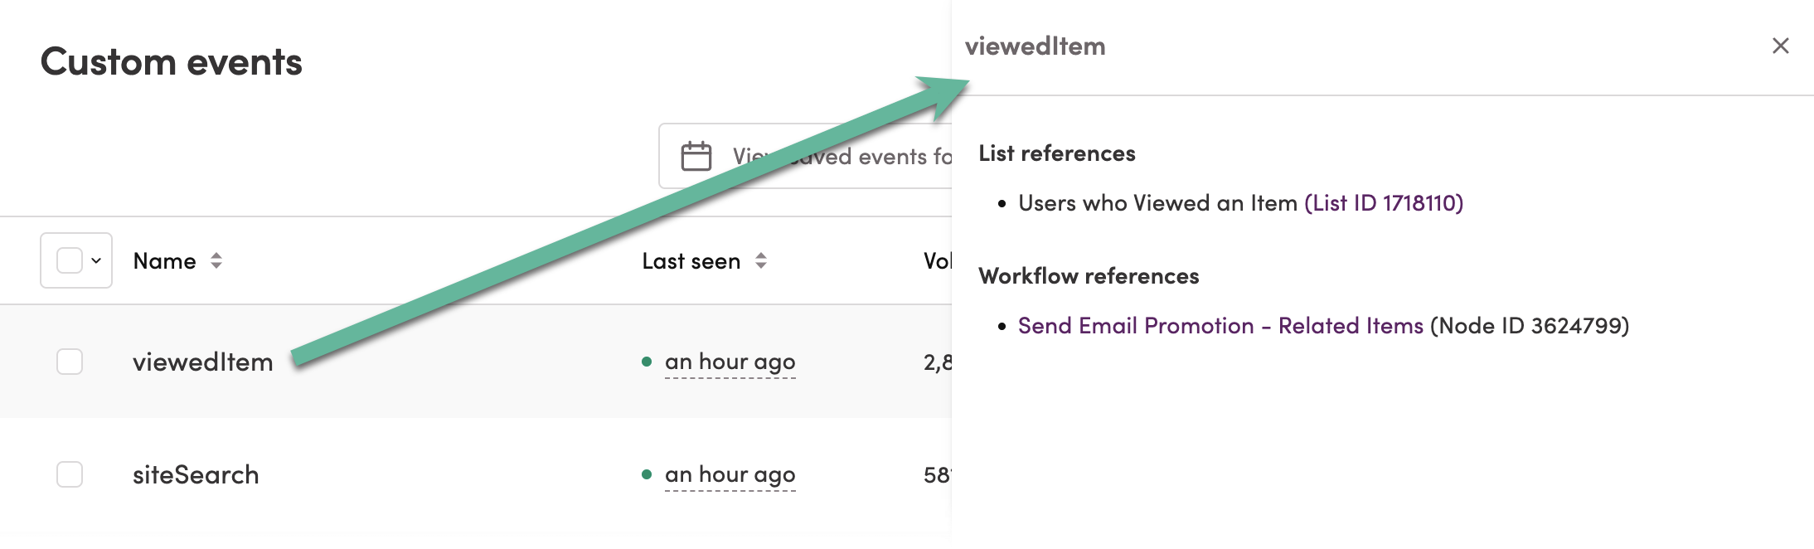Select the viewedItem event name

203,362
